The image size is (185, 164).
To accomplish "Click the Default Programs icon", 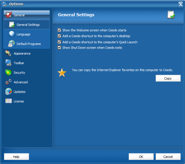I will (x=11, y=44).
